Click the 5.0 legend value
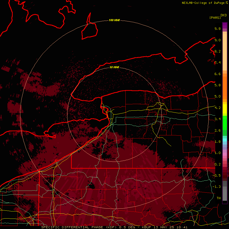This screenshot has width=229, height=229. (x=218, y=96)
